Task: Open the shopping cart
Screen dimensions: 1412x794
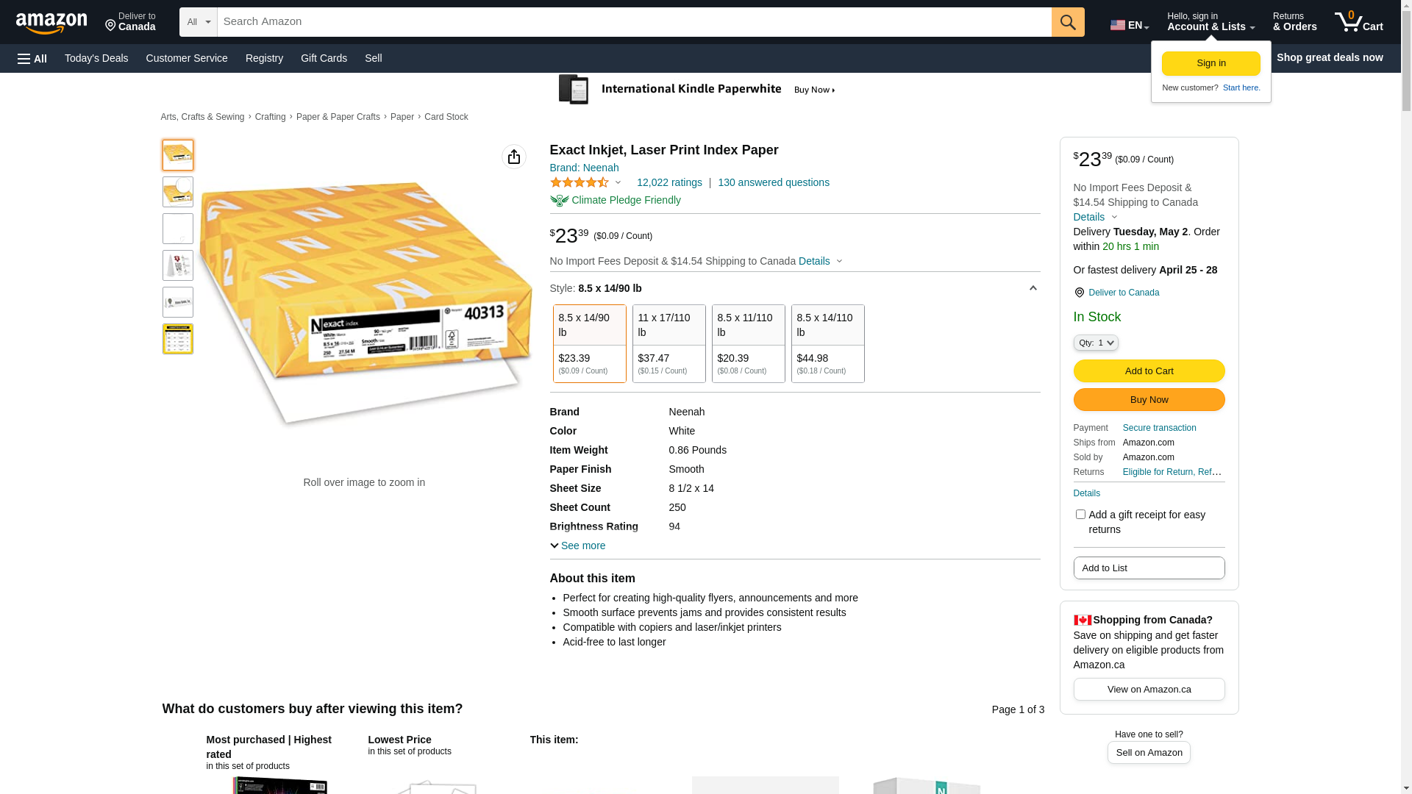Action: [1358, 22]
